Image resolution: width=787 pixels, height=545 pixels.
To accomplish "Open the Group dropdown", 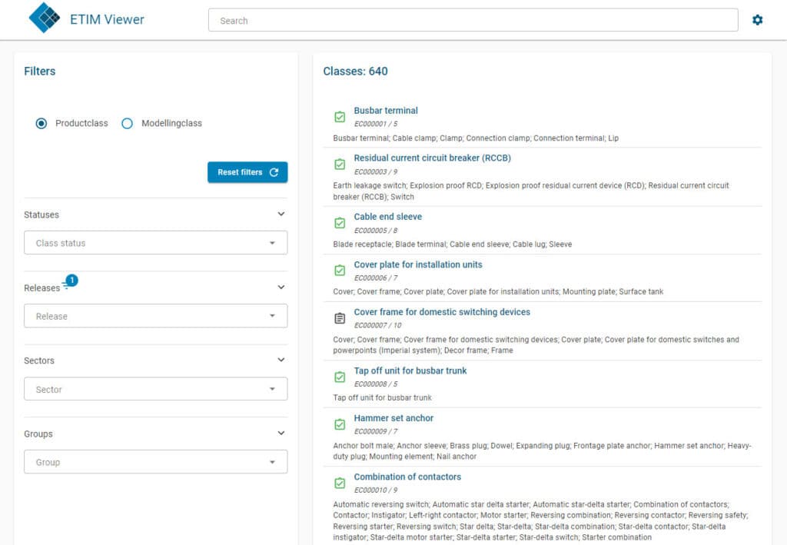I will [x=155, y=462].
